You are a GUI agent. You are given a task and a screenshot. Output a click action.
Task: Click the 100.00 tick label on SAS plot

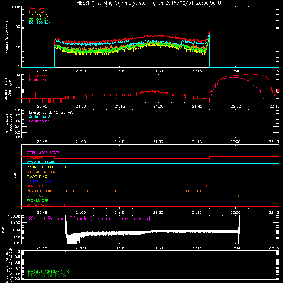(14, 216)
